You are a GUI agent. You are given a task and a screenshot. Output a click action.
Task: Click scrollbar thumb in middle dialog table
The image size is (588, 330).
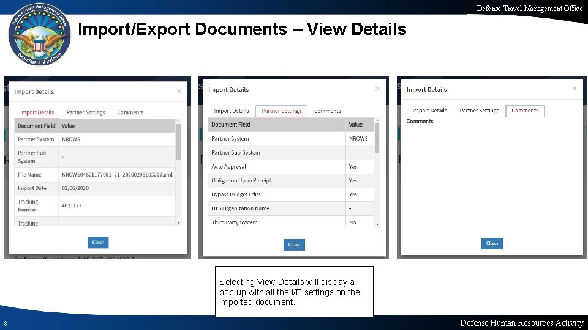(377, 137)
